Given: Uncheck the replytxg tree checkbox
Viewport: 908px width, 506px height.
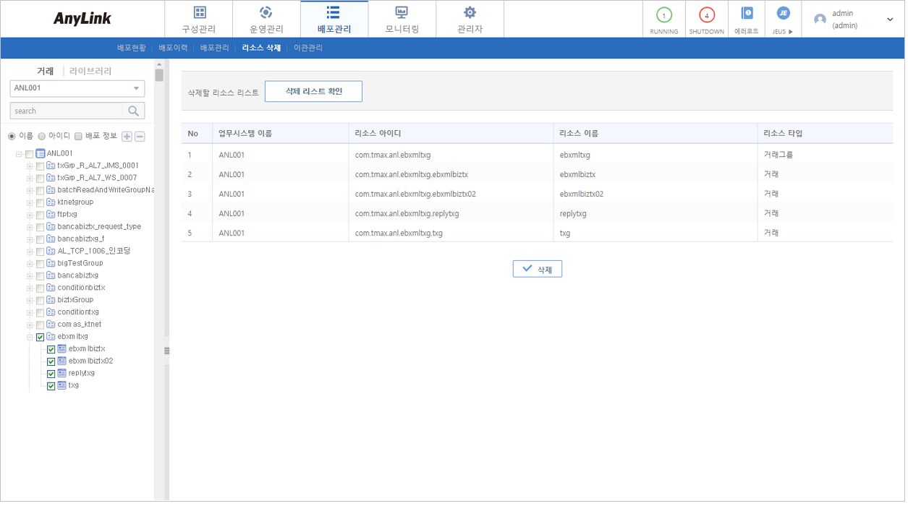Looking at the screenshot, I should (51, 373).
